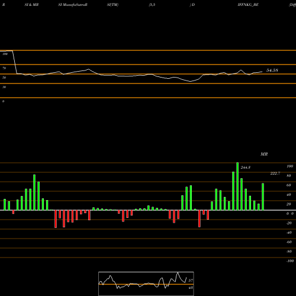Click the tallest green bar at 244.8

pyautogui.click(x=237, y=186)
